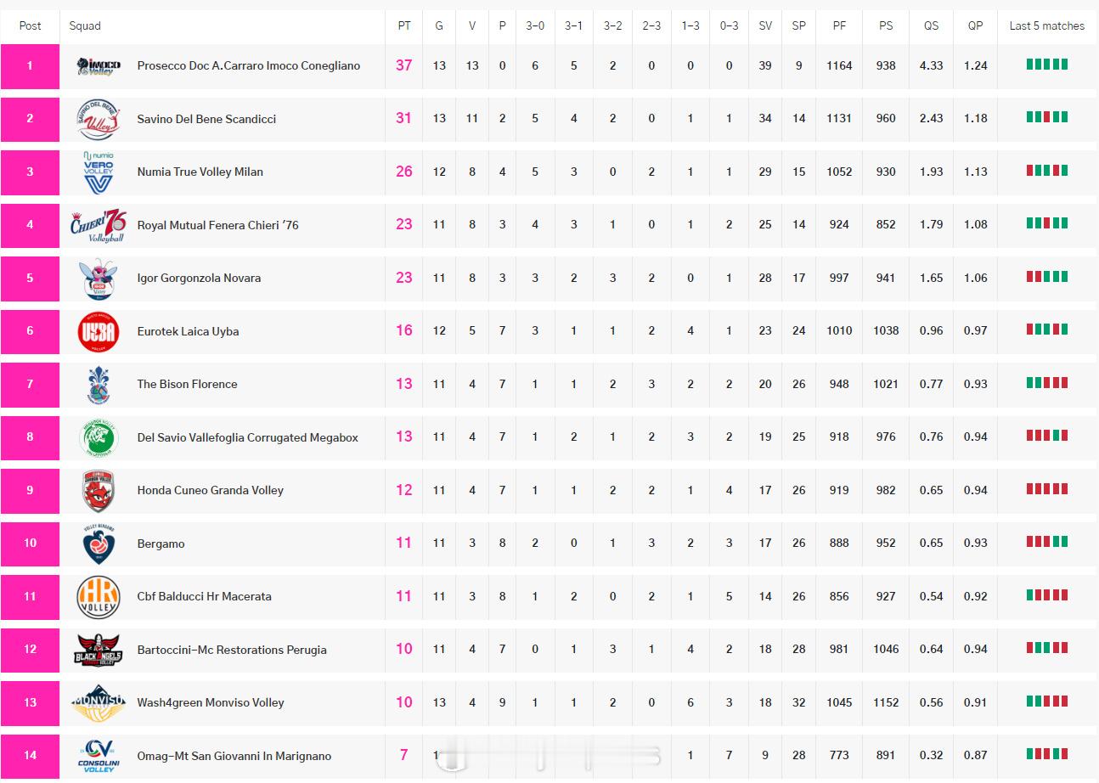Click the Squad column header
Screen dimensions: 1099x783
[x=85, y=25]
